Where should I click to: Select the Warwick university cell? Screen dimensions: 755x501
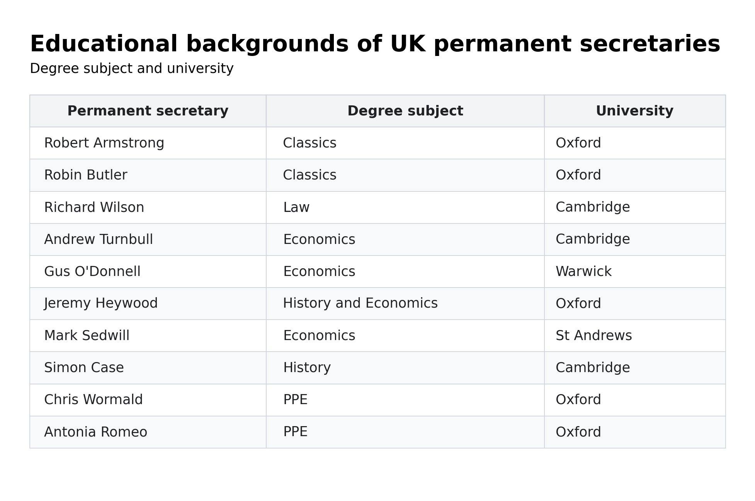[635, 272]
